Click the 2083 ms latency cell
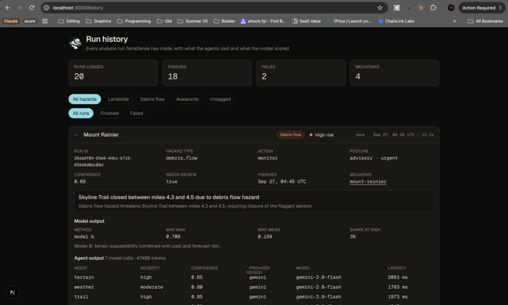This screenshot has width=508, height=305. pyautogui.click(x=398, y=277)
